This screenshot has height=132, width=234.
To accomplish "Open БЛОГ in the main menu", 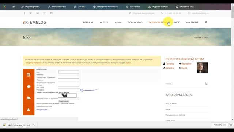I will [176, 22].
